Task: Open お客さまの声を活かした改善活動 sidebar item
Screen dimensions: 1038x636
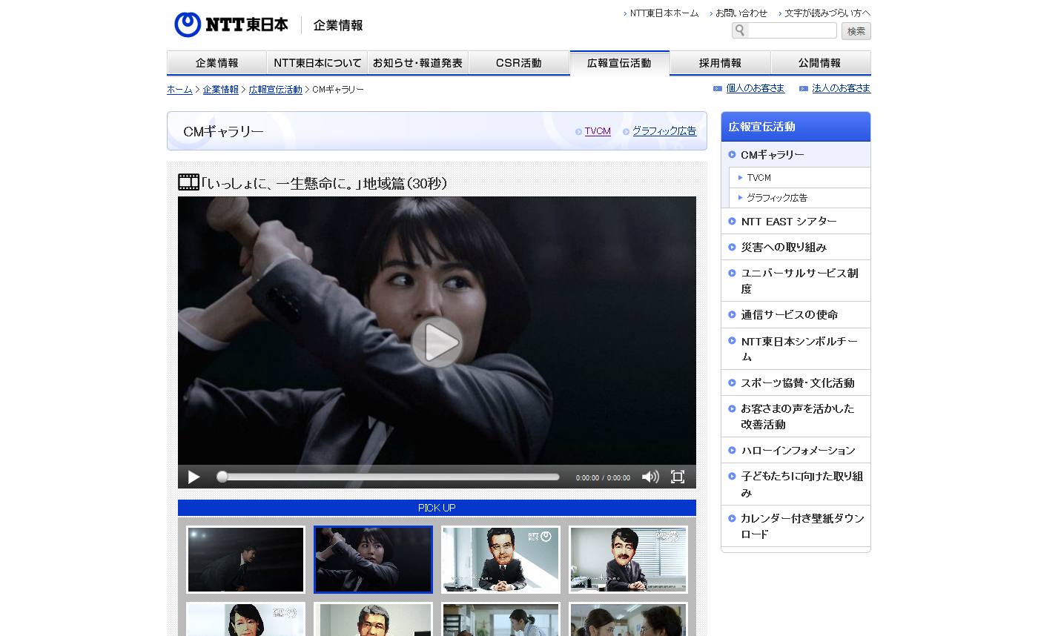Action: (x=796, y=417)
